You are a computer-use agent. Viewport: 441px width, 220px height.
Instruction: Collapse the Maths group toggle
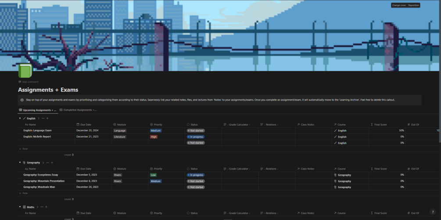(x=20, y=207)
